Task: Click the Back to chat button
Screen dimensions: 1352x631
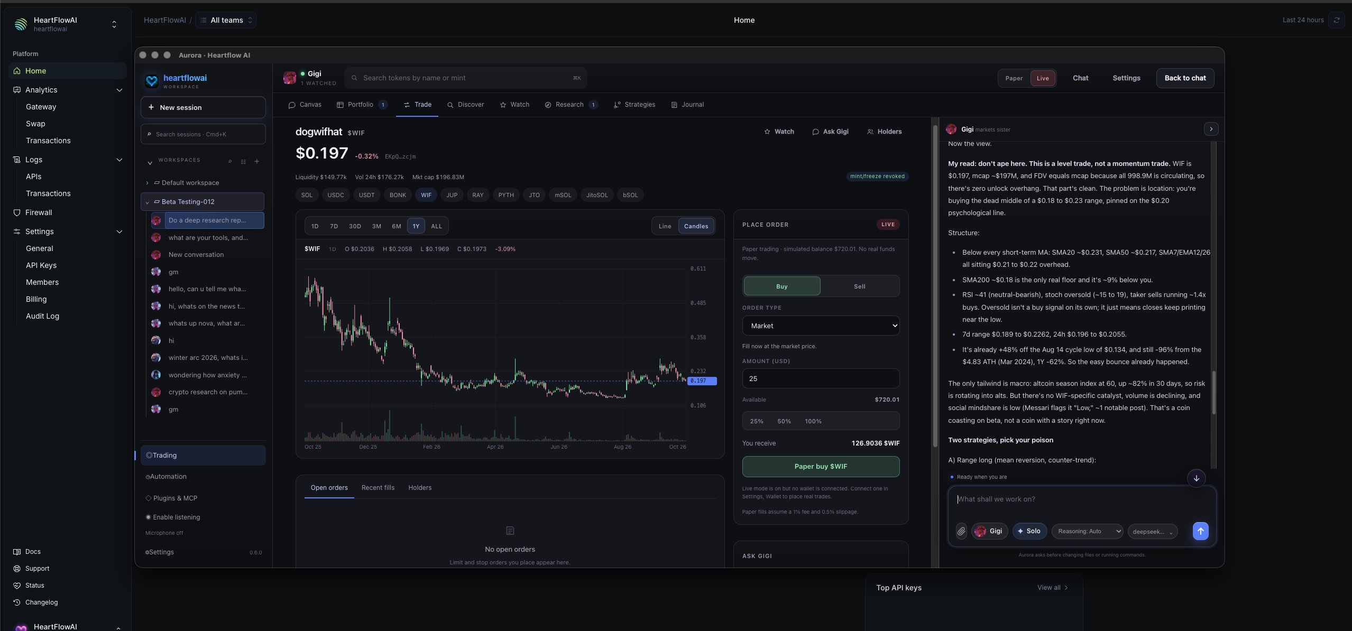Action: pos(1185,78)
